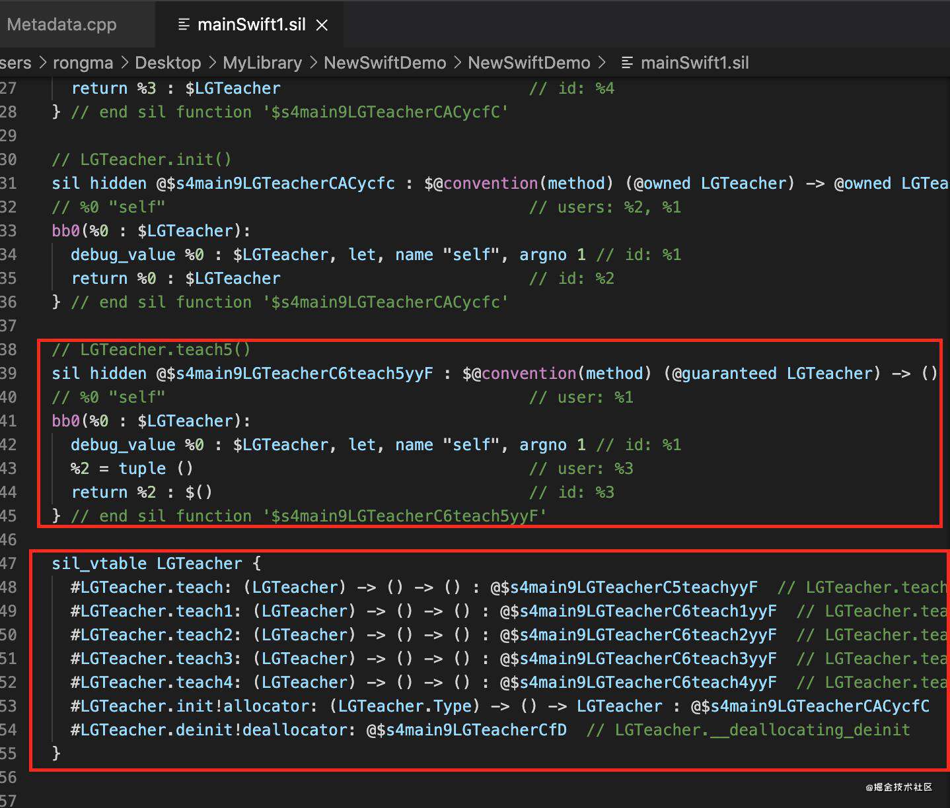Click 'return %3 : $LGTeacher' on line 27
This screenshot has width=950, height=808.
[x=176, y=88]
